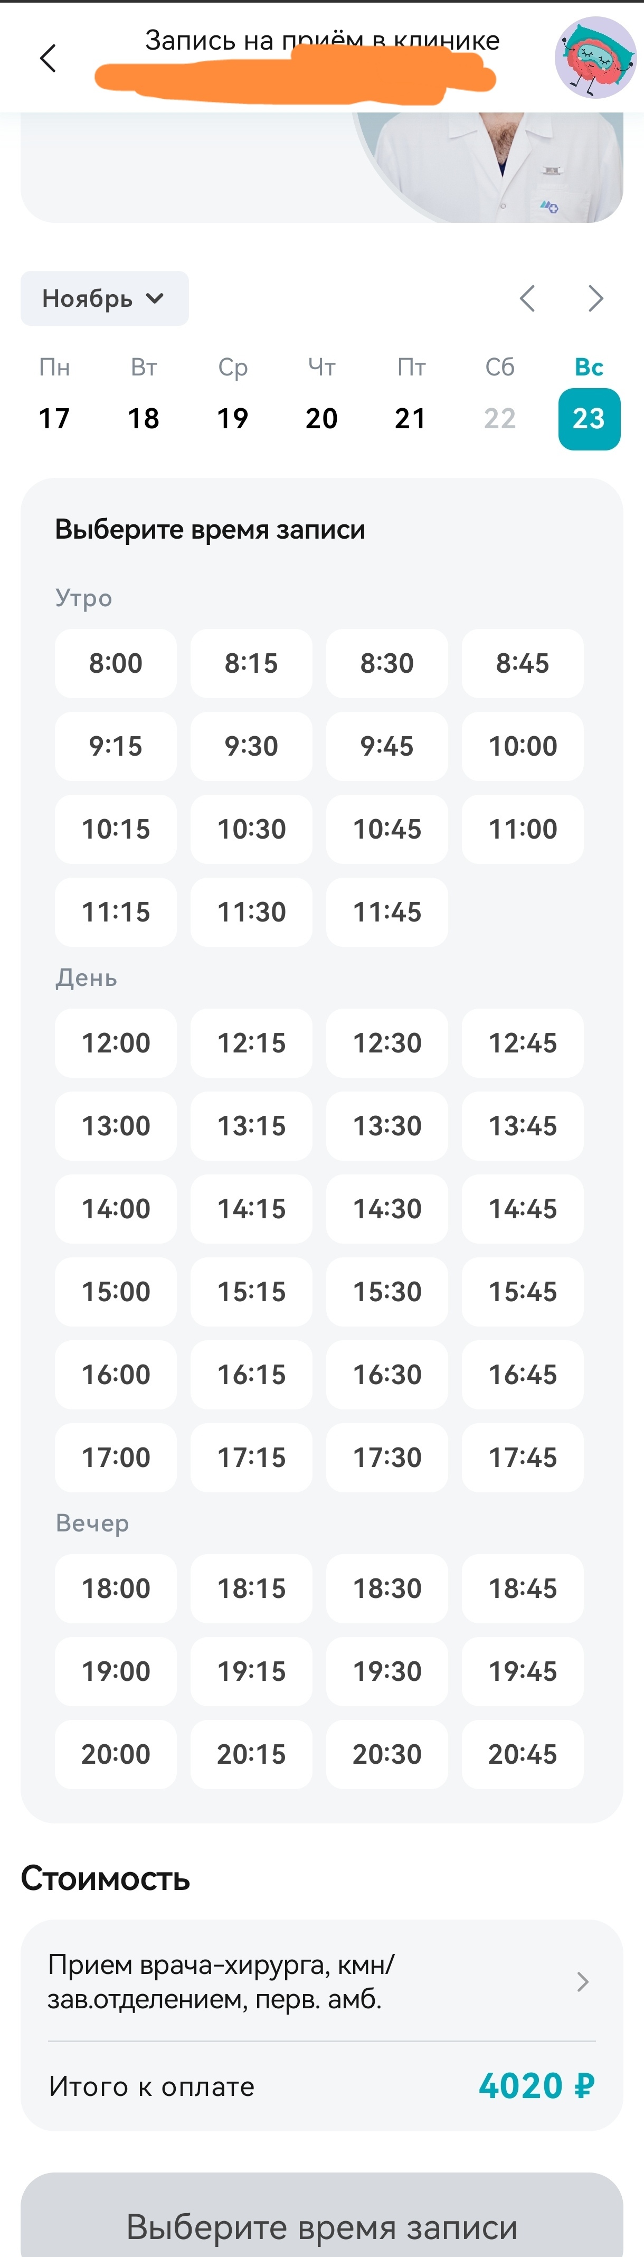Select the 15:15 time slot
The height and width of the screenshot is (2257, 644).
[251, 1292]
